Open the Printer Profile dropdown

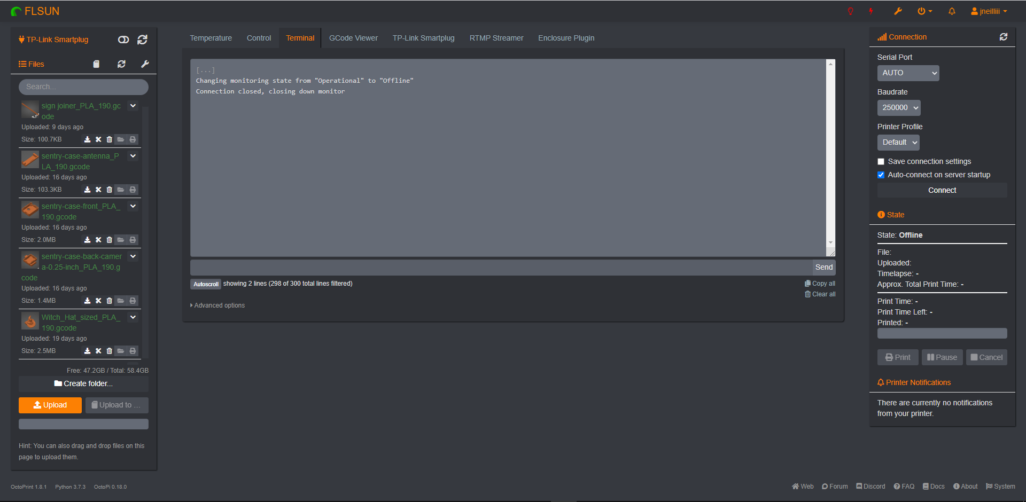tap(898, 142)
